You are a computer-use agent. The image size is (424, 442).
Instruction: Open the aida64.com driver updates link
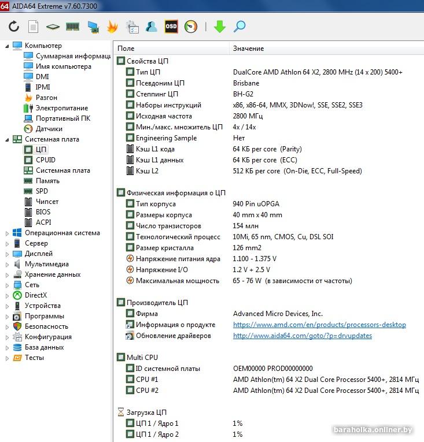pos(302,336)
